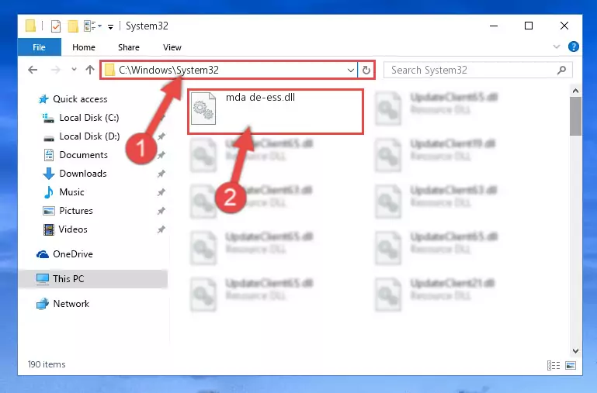Open the File tab
Screen dimensions: 597x393
click(40, 47)
